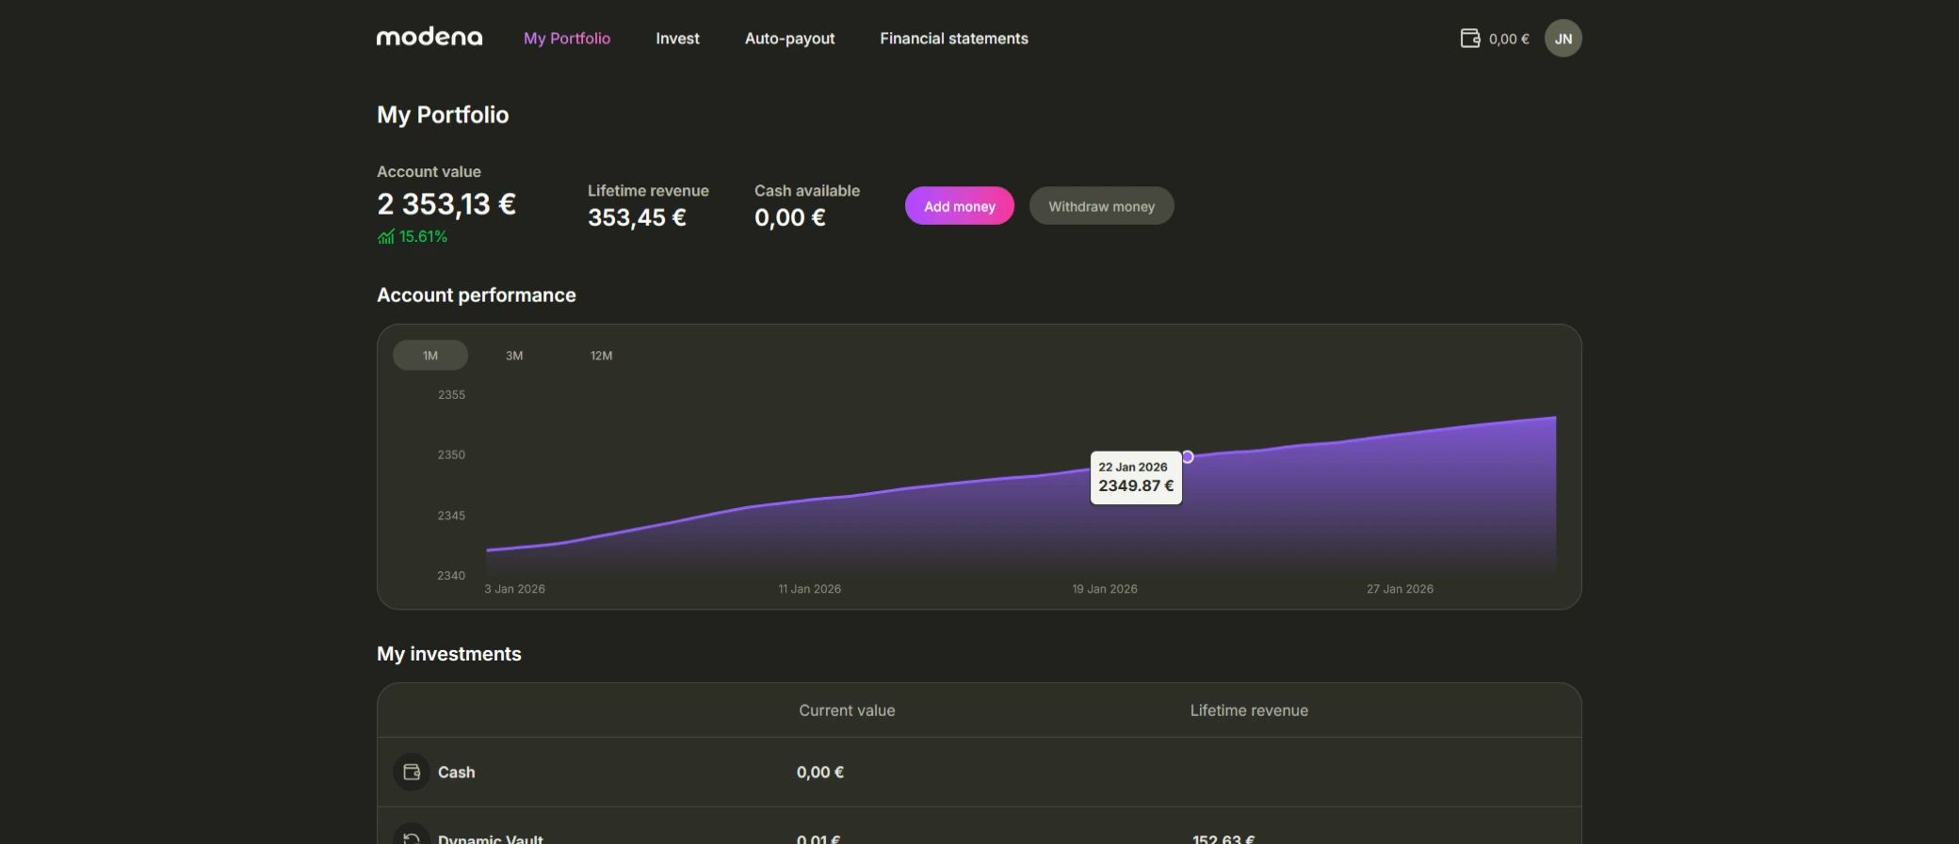The height and width of the screenshot is (844, 1959).
Task: Click the 27 Jan 2026 axis label
Action: 1400,589
